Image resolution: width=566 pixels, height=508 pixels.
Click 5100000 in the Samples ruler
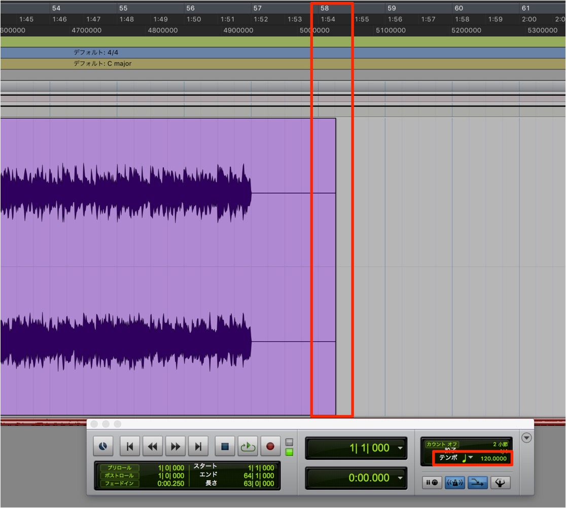point(391,30)
